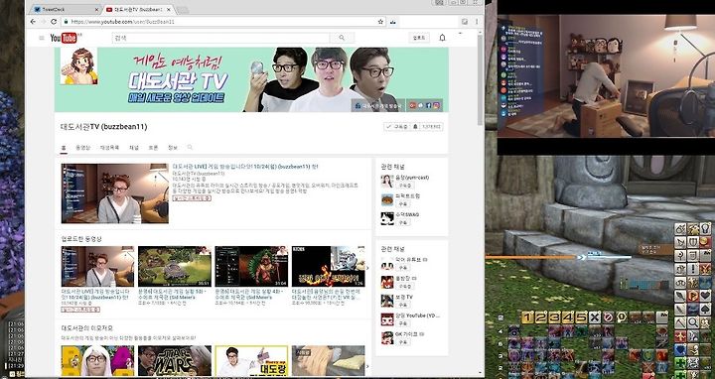Select game hotbar marker number 2
The height and width of the screenshot is (379, 715).
pyautogui.click(x=541, y=317)
